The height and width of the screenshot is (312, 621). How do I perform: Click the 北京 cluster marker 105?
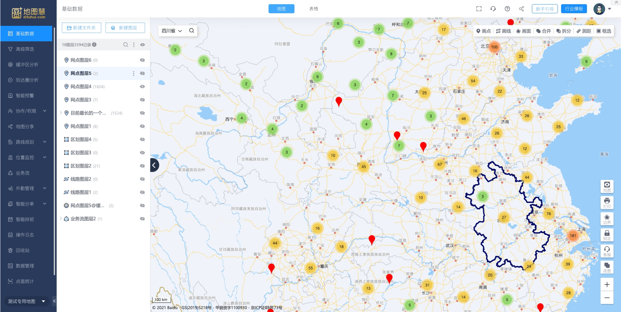tap(494, 47)
